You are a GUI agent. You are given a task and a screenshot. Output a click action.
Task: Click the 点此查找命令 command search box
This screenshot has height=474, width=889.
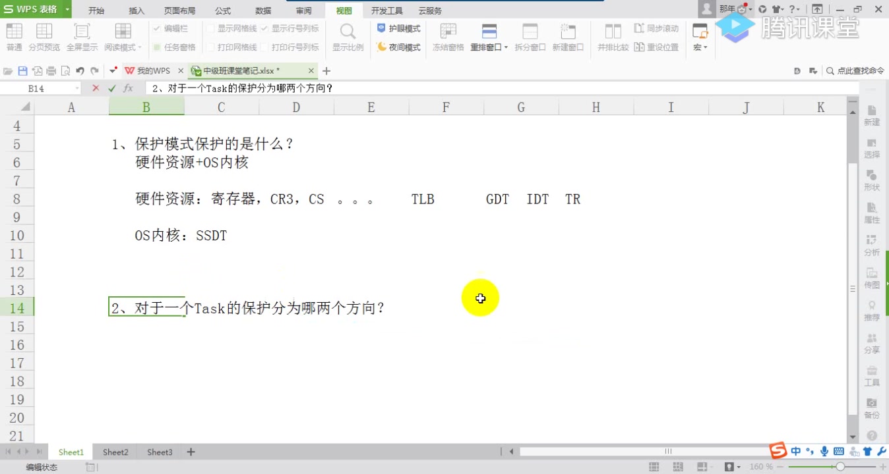[x=856, y=71]
